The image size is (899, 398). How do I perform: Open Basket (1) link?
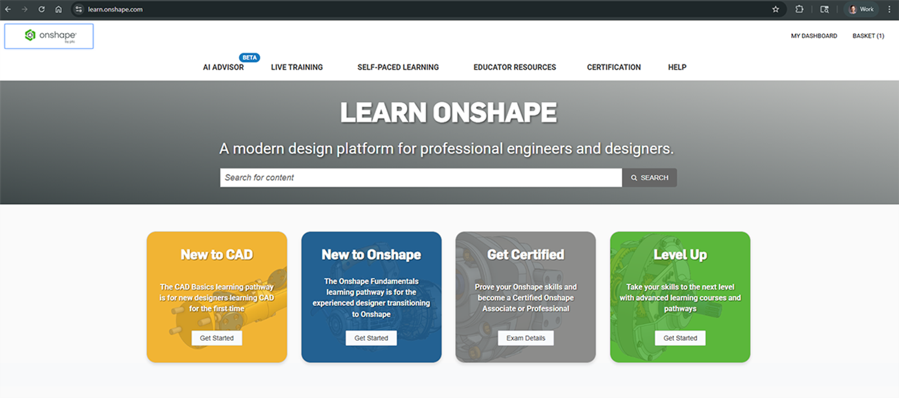[x=868, y=36]
